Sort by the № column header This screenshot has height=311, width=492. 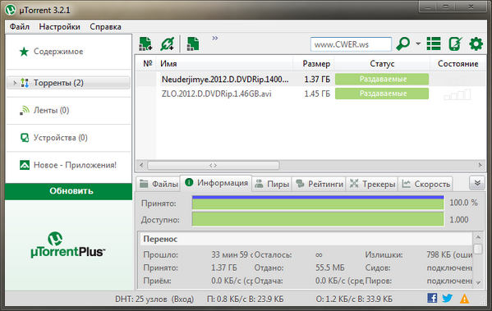point(148,64)
